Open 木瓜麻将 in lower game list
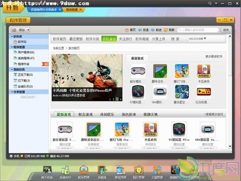The width and height of the screenshot is (241, 181). point(151,130)
